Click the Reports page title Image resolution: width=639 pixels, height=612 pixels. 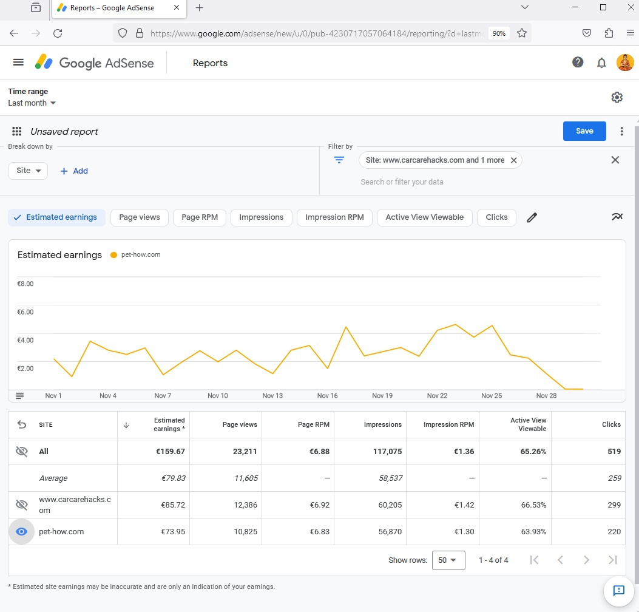click(211, 63)
